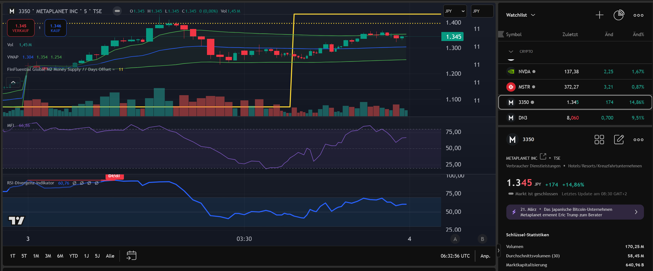Open the note edit icon for 3350
The image size is (653, 271).
point(619,139)
